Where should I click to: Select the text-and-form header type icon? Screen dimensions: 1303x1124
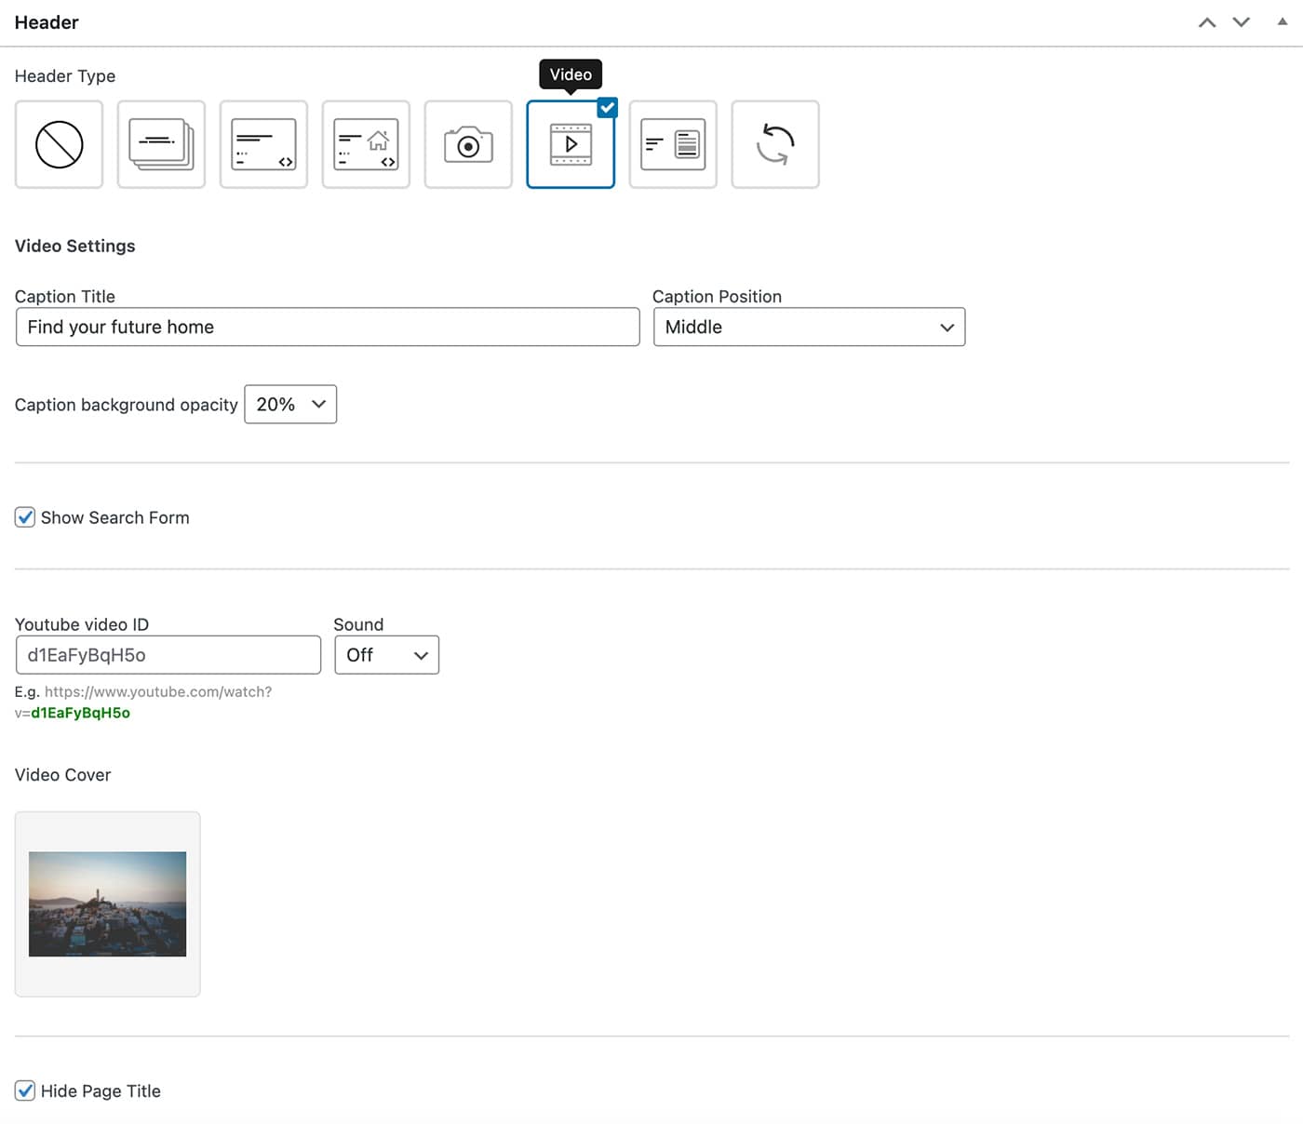[x=673, y=145]
